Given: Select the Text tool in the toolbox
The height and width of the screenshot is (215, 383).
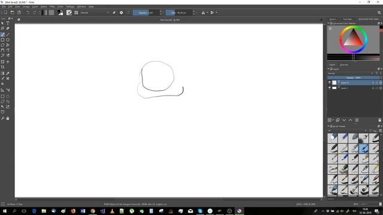Looking at the screenshot, I should pos(8,23).
